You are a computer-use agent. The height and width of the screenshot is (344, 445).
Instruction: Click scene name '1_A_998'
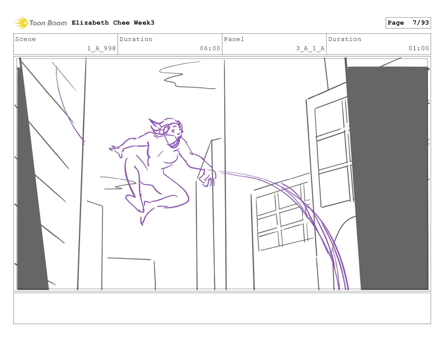pyautogui.click(x=101, y=48)
